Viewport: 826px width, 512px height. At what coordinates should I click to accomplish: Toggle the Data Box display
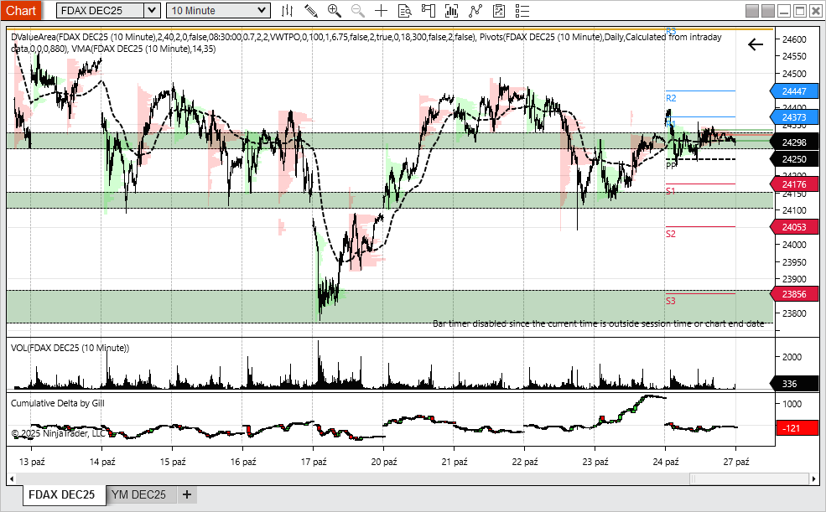(404, 11)
